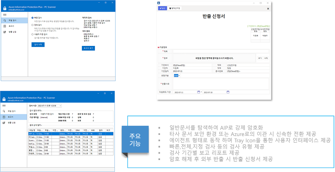Click the 보고서 보기 button
The height and width of the screenshot is (172, 335).
88,48
